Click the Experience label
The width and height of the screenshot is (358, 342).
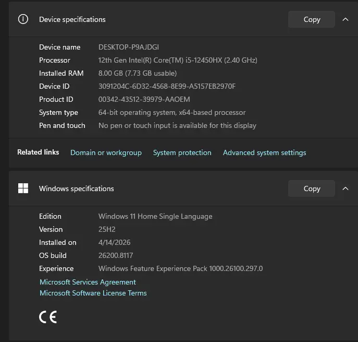[56, 268]
